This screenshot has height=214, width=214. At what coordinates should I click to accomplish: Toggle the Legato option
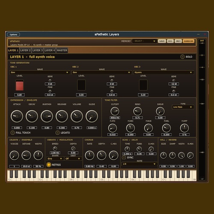pos(57,133)
